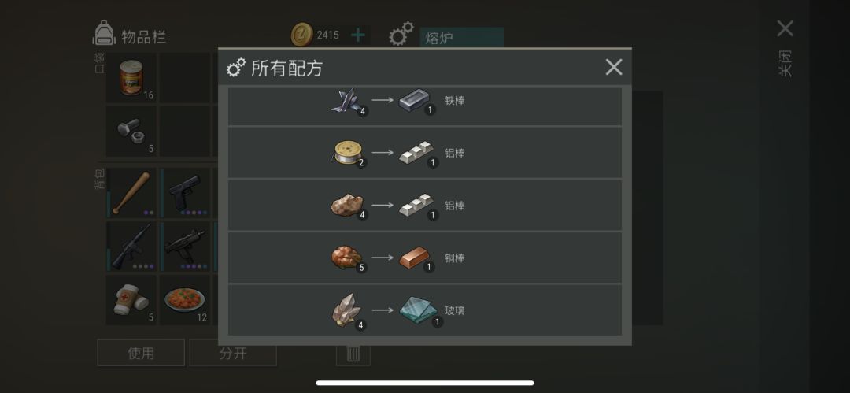
Task: Click the copper ore ingredient icon
Action: 347,258
